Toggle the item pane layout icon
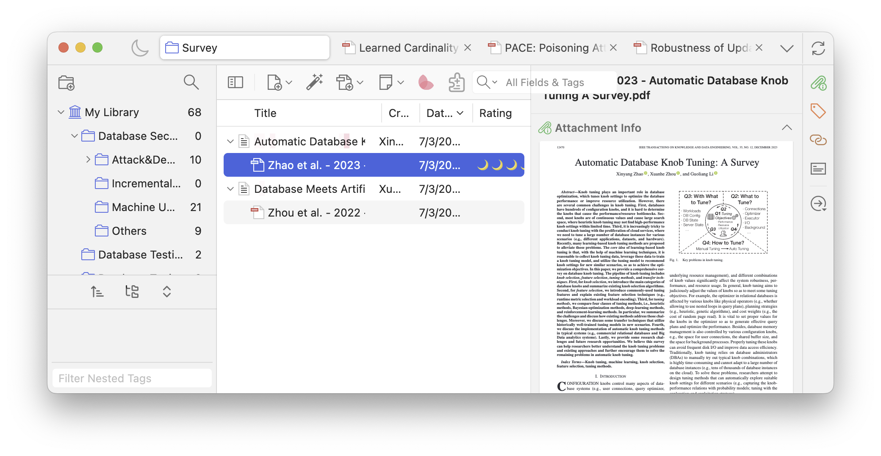 tap(235, 82)
